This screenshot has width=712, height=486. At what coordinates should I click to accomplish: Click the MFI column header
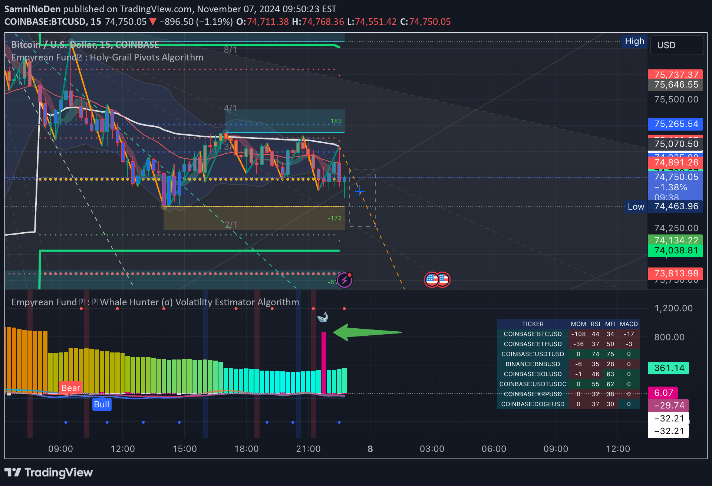[610, 324]
